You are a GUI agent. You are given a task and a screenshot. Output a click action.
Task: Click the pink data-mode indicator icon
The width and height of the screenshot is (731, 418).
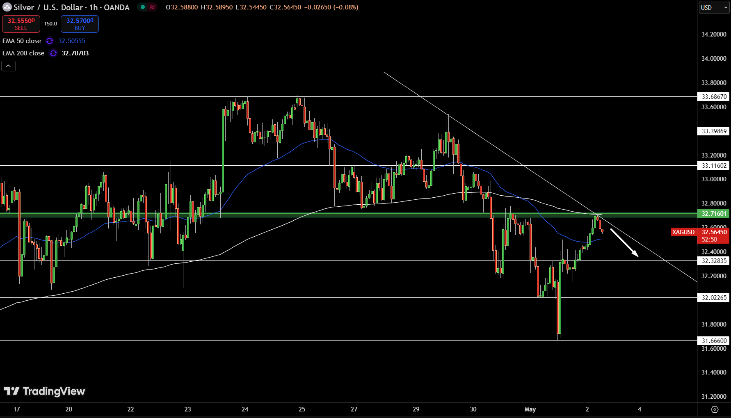[152, 7]
